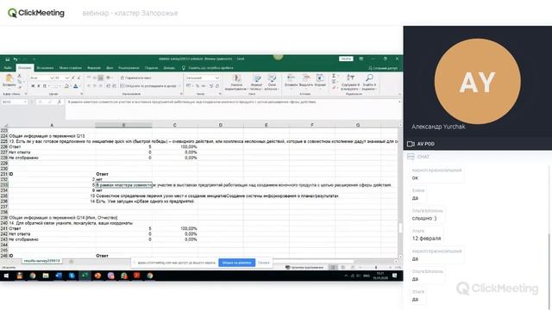
Task: Click the ClickMeeting logo
Action: point(36,13)
